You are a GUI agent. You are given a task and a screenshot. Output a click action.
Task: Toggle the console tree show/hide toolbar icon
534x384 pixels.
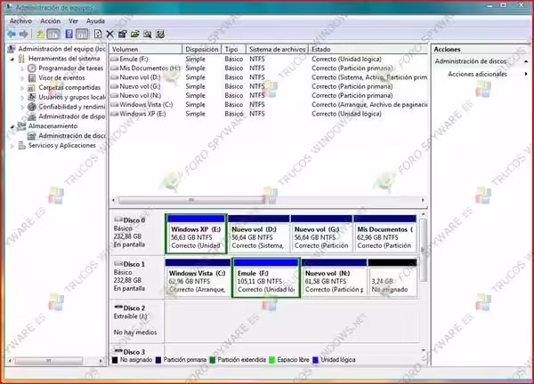[x=53, y=34]
